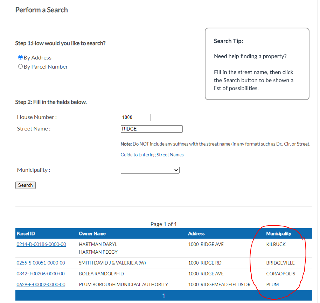Click the Perform a Search heading

click(41, 10)
